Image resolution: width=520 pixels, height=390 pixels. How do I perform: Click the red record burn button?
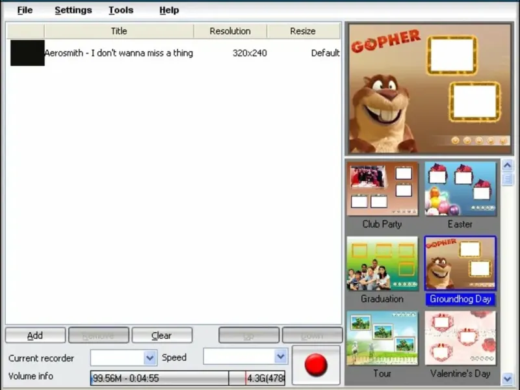[316, 365]
